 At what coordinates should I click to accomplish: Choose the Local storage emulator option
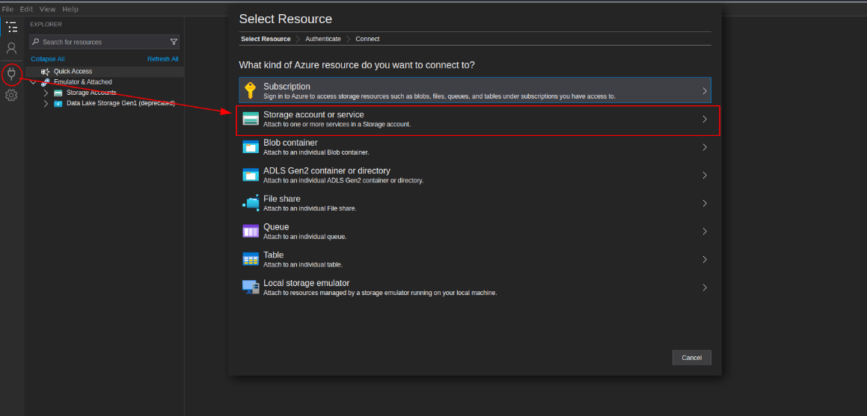(x=475, y=288)
